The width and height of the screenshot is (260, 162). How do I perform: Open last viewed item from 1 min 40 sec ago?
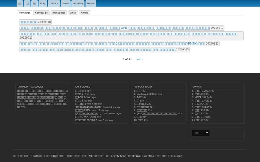click(88, 113)
